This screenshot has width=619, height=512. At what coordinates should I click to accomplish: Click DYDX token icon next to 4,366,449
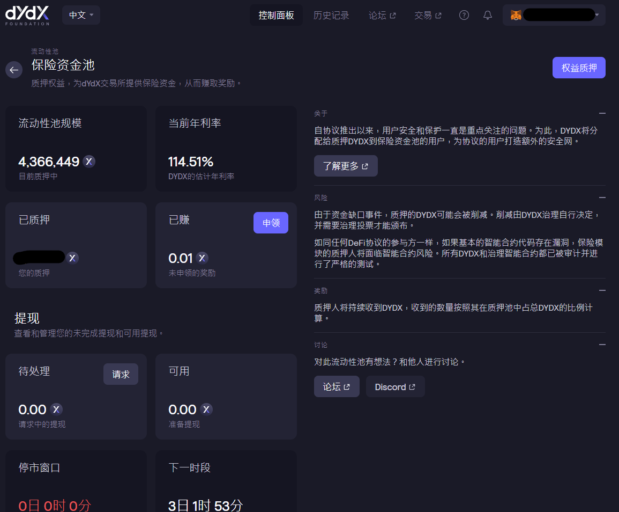(x=89, y=162)
